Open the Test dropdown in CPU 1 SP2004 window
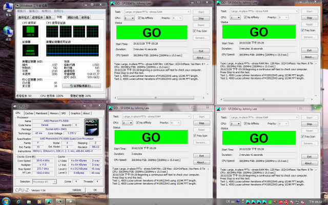This screenshot has height=205, width=328. 264,11
